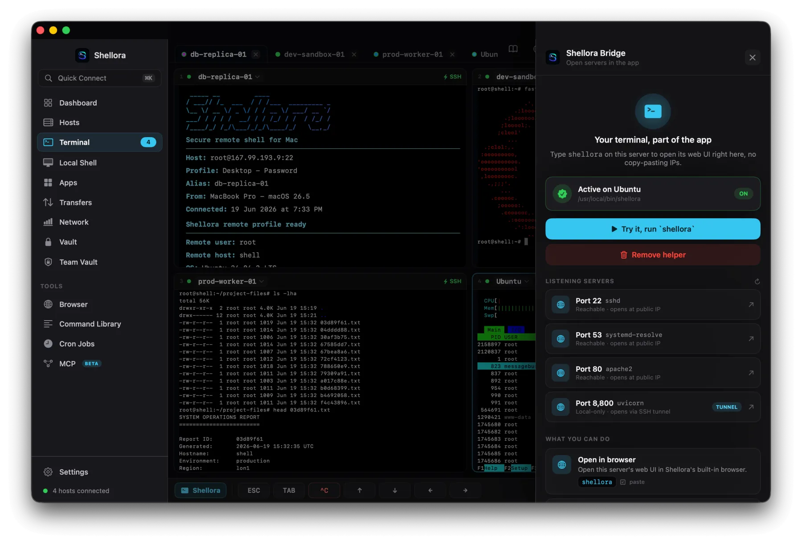Expand the db-replica-01 pane dropdown
The image size is (802, 544).
pos(258,77)
